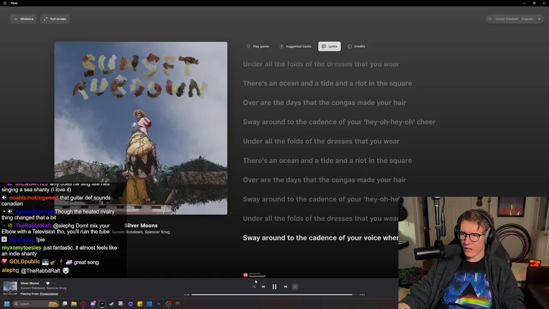Click the search field showing Sunset Rubdown

pyautogui.click(x=515, y=19)
